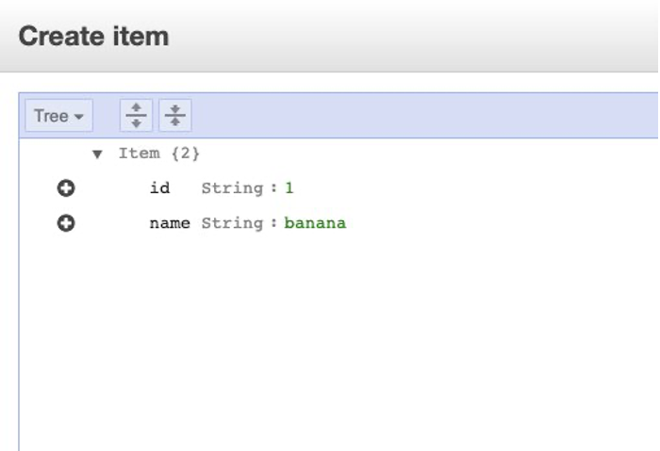Open the Tree view mode dropdown
Image resolution: width=660 pixels, height=451 pixels.
pos(58,116)
